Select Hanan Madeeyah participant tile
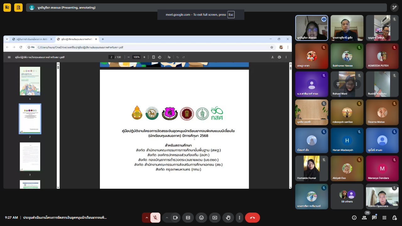Image resolution: width=402 pixels, height=226 pixels. 347,140
